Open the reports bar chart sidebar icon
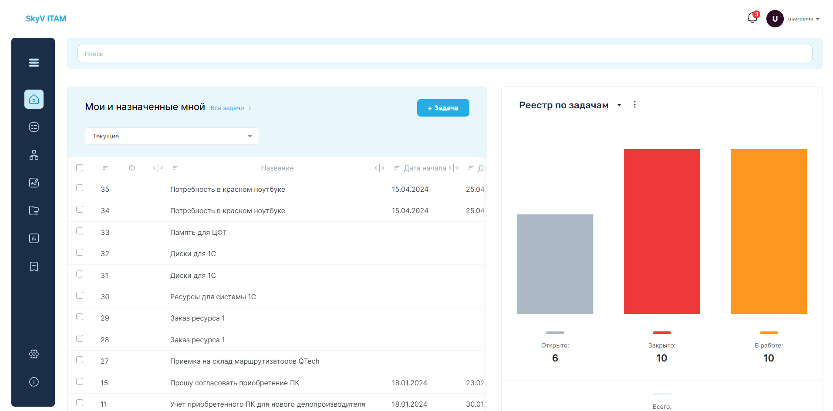The height and width of the screenshot is (411, 833). (34, 238)
